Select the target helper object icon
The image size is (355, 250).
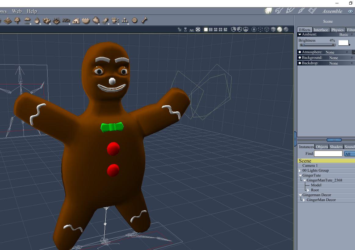(x=135, y=21)
